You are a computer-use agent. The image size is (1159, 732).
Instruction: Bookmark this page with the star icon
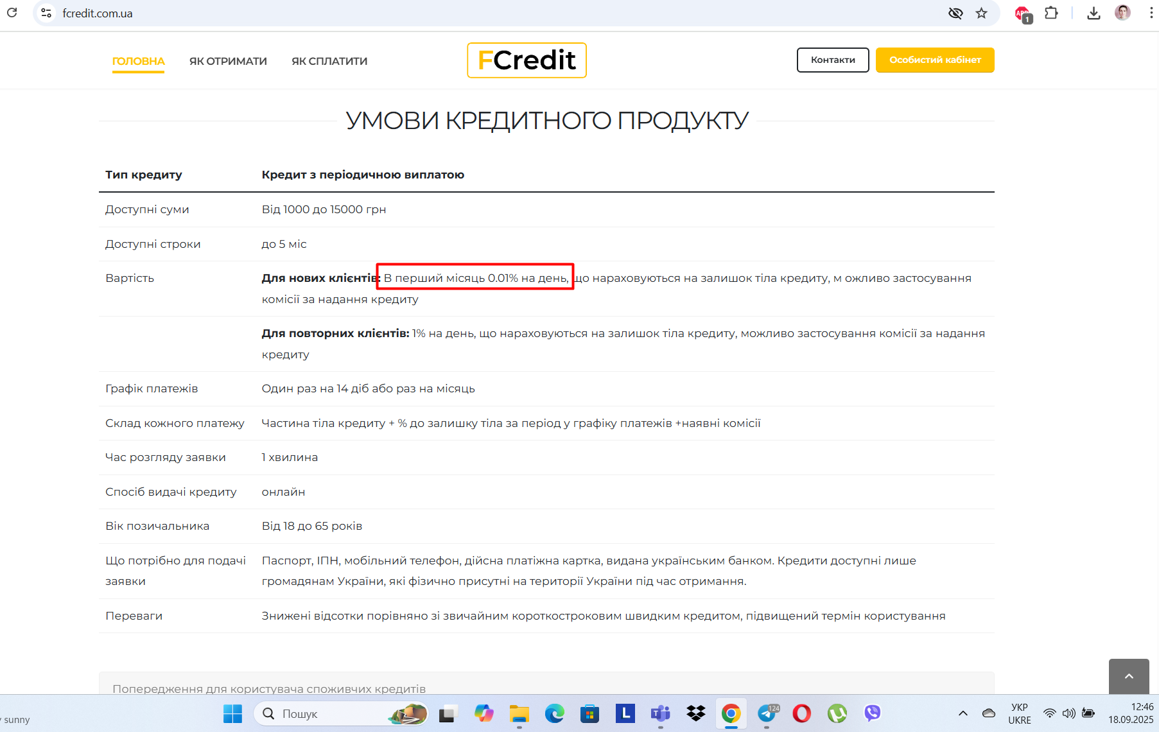[981, 13]
